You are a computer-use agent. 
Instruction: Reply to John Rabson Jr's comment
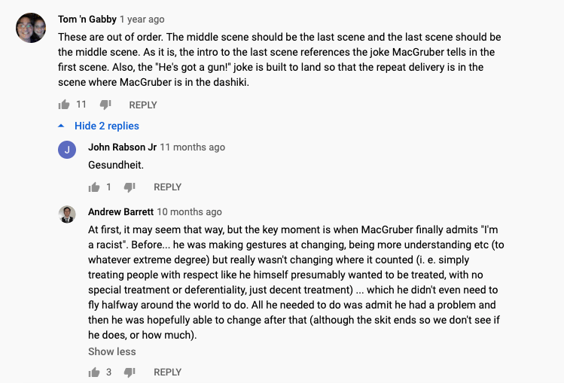click(167, 187)
